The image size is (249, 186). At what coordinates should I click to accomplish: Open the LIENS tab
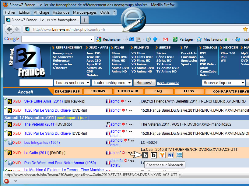point(189,91)
